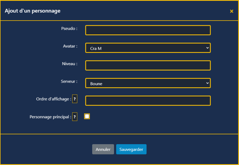Click the chevron arrow of the Serveur select

point(207,83)
